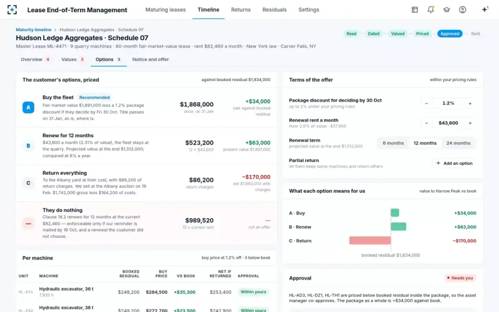Click the Within yours badge for HL-EX1
This screenshot has width=499, height=312.
[x=253, y=292]
